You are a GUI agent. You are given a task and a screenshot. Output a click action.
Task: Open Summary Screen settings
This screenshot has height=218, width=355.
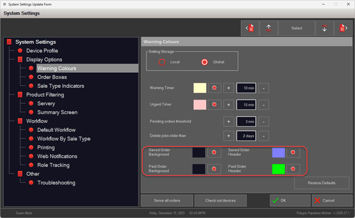58,112
